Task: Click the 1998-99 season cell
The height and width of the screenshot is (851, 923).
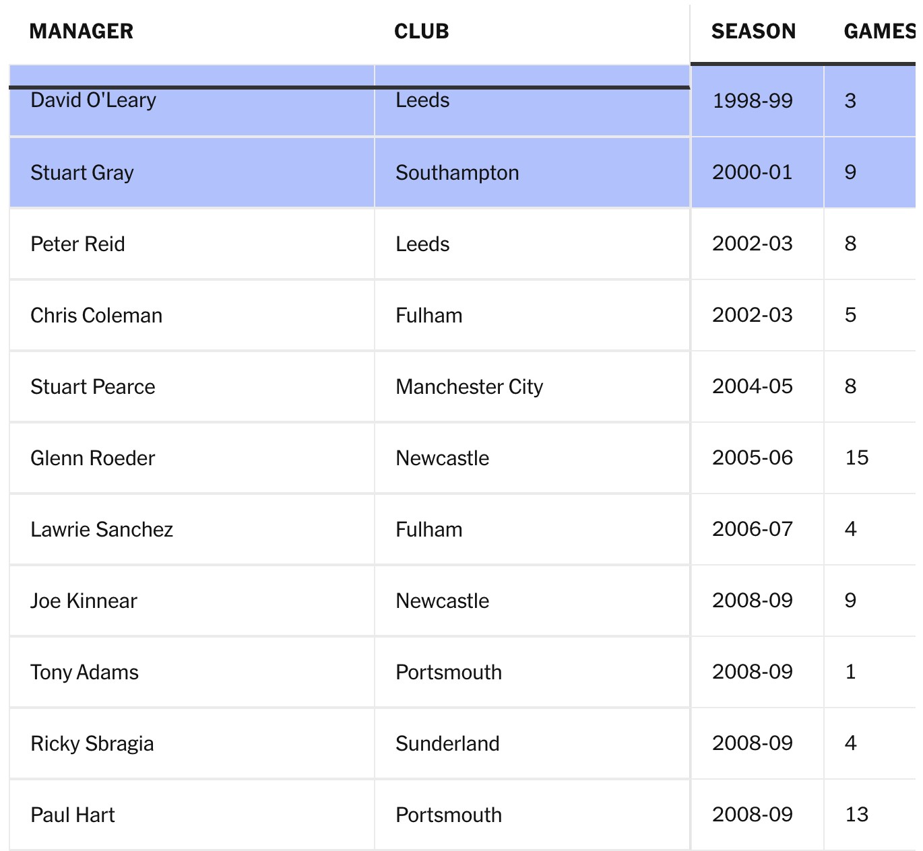Action: click(x=753, y=101)
